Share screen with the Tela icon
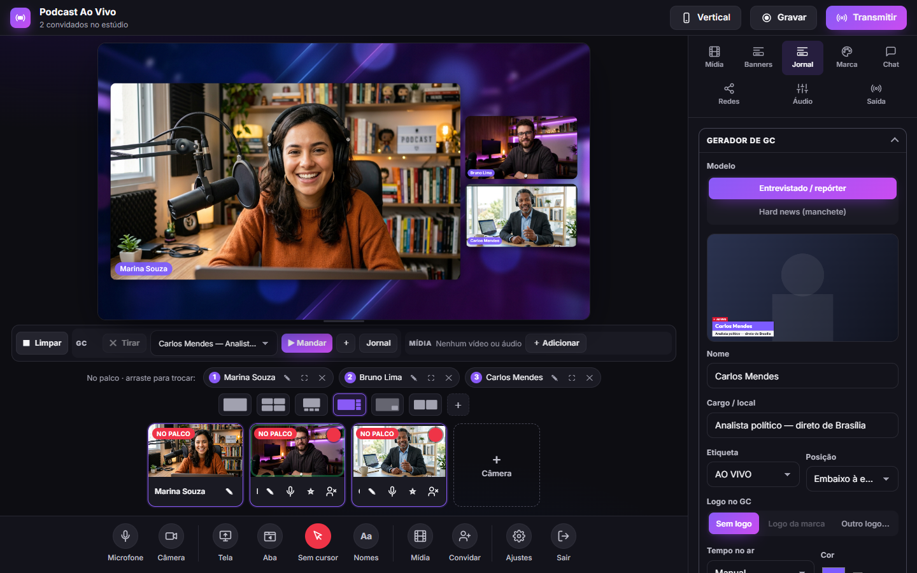The image size is (917, 573). (225, 536)
